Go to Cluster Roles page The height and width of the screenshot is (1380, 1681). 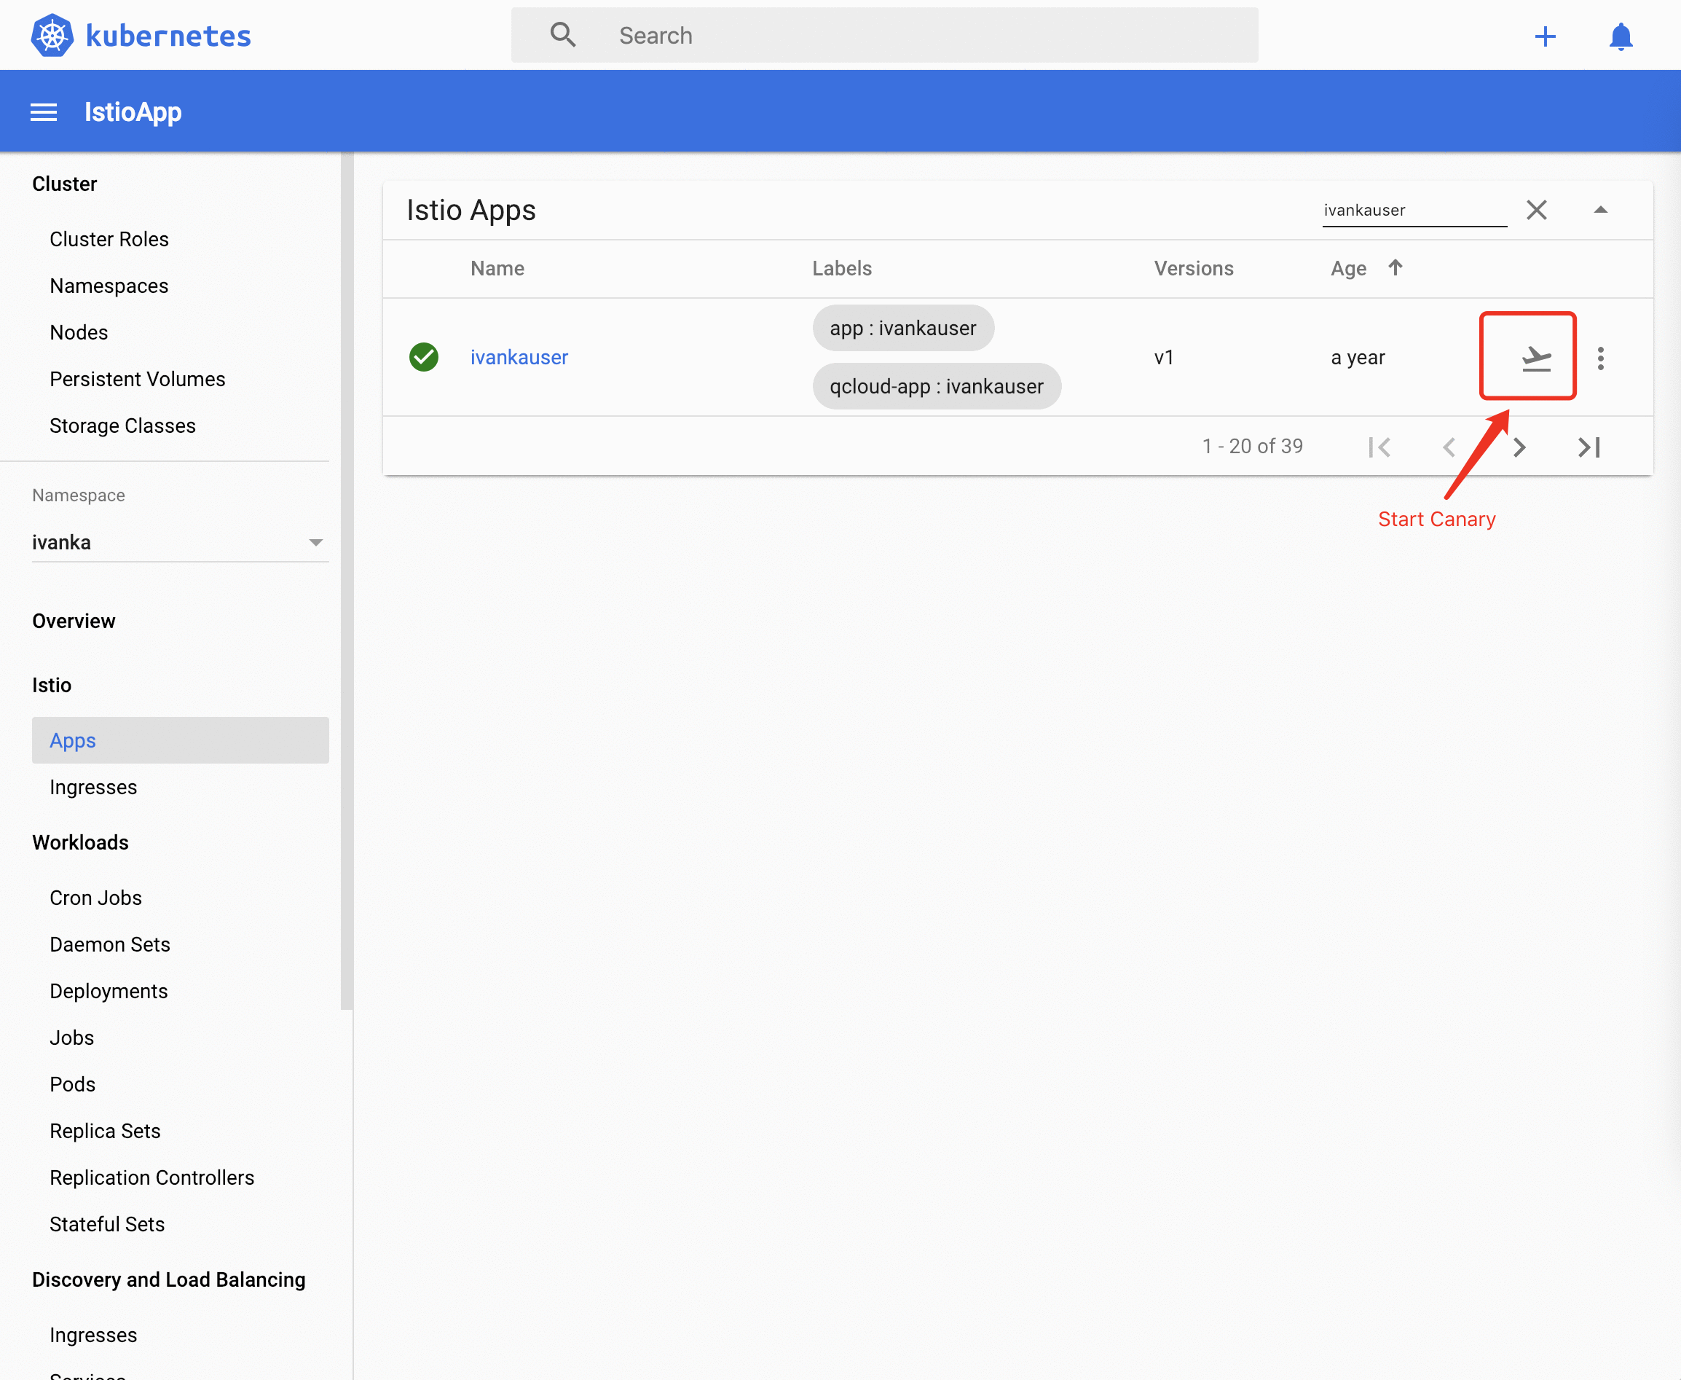click(x=109, y=239)
